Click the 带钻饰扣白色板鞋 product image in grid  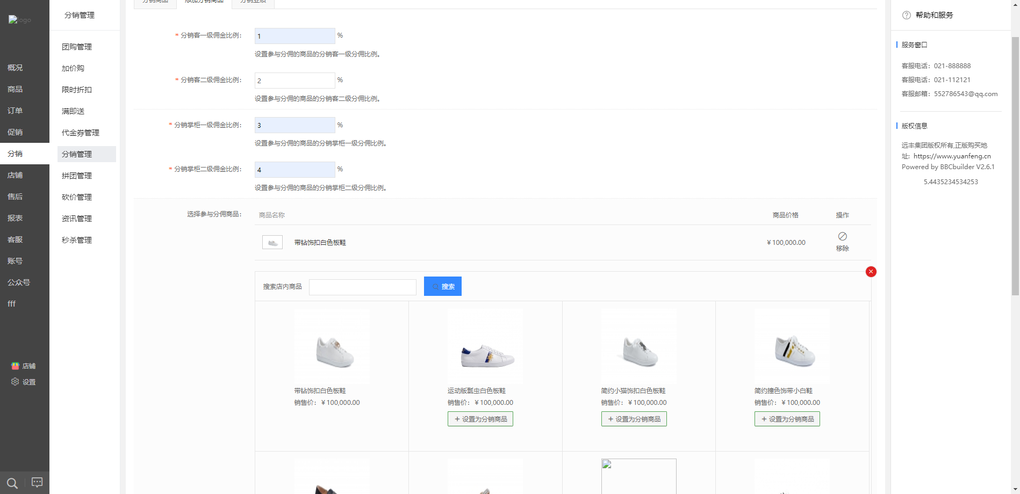332,346
